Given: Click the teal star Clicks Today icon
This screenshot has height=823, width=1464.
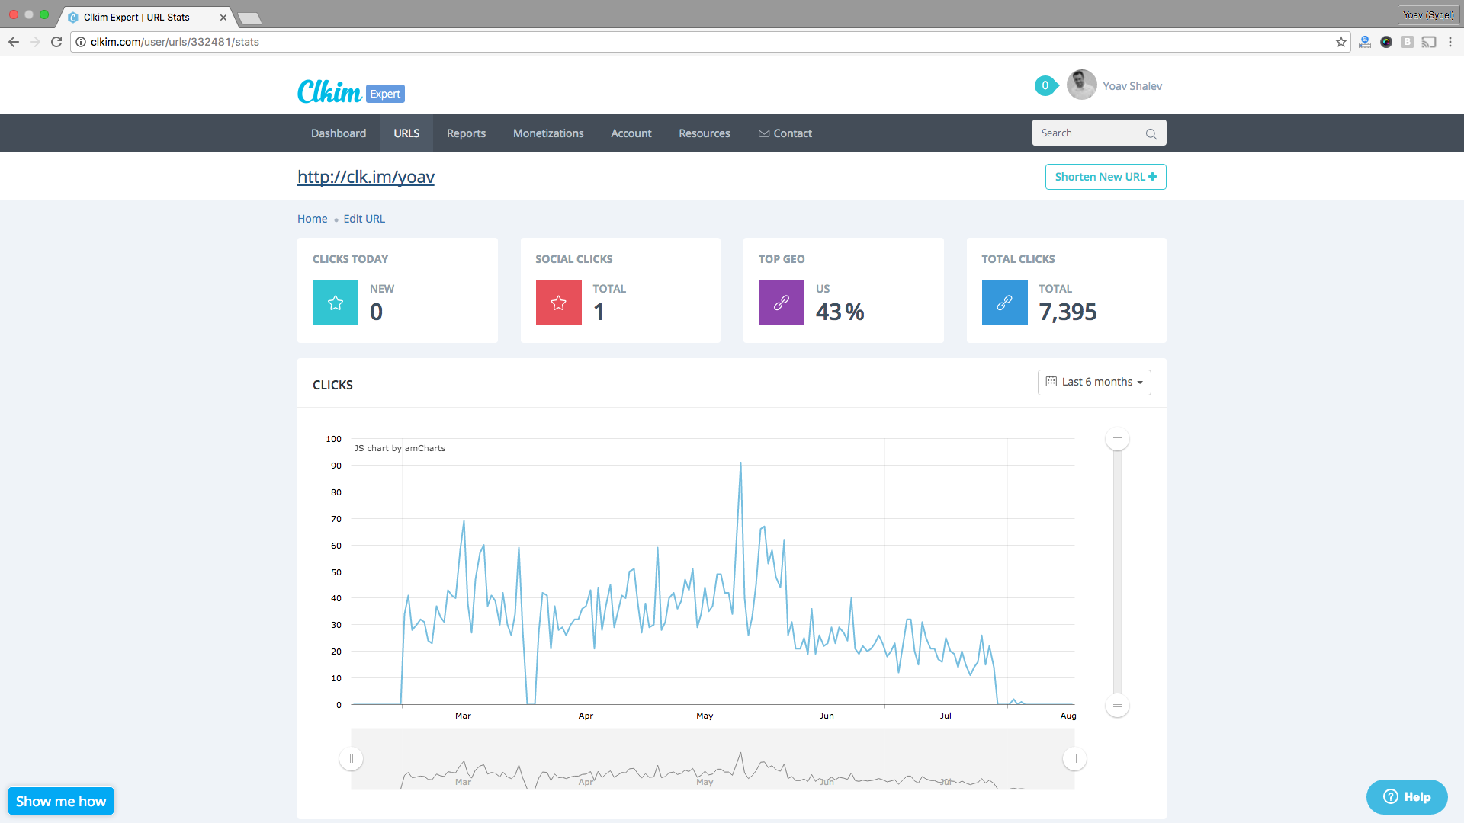Looking at the screenshot, I should (x=335, y=303).
